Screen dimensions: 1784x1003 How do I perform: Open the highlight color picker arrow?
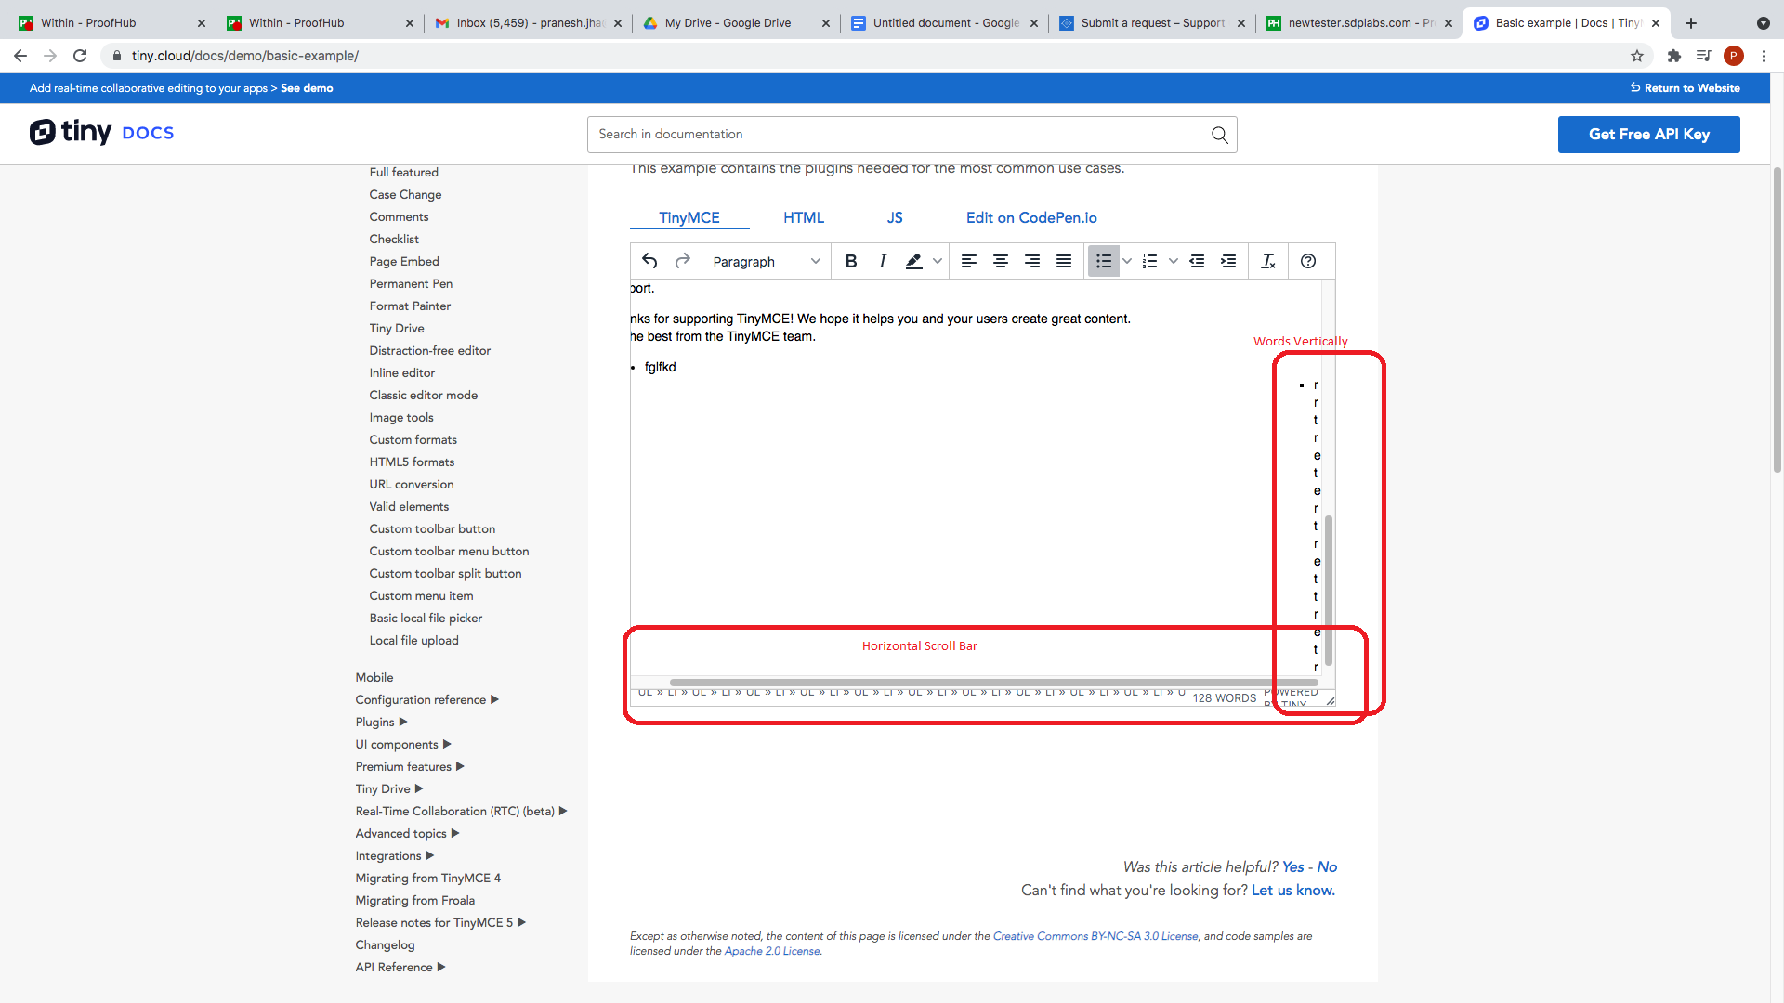[938, 261]
